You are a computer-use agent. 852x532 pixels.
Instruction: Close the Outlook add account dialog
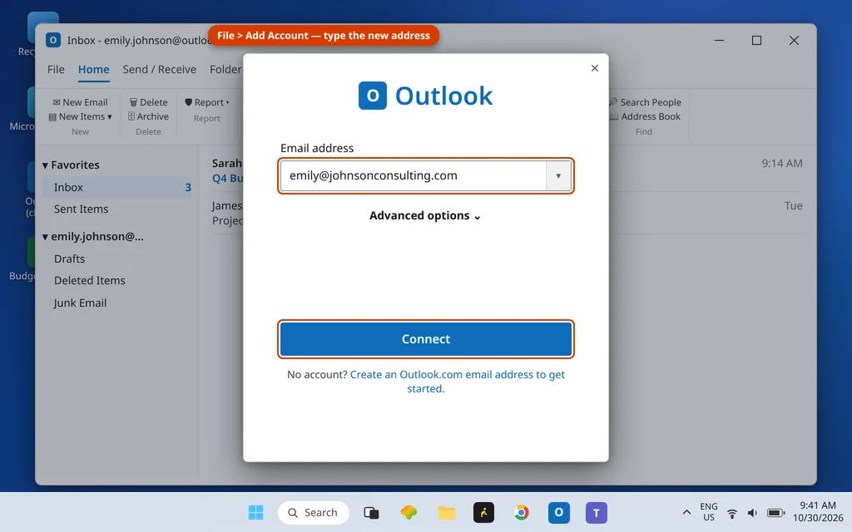594,68
